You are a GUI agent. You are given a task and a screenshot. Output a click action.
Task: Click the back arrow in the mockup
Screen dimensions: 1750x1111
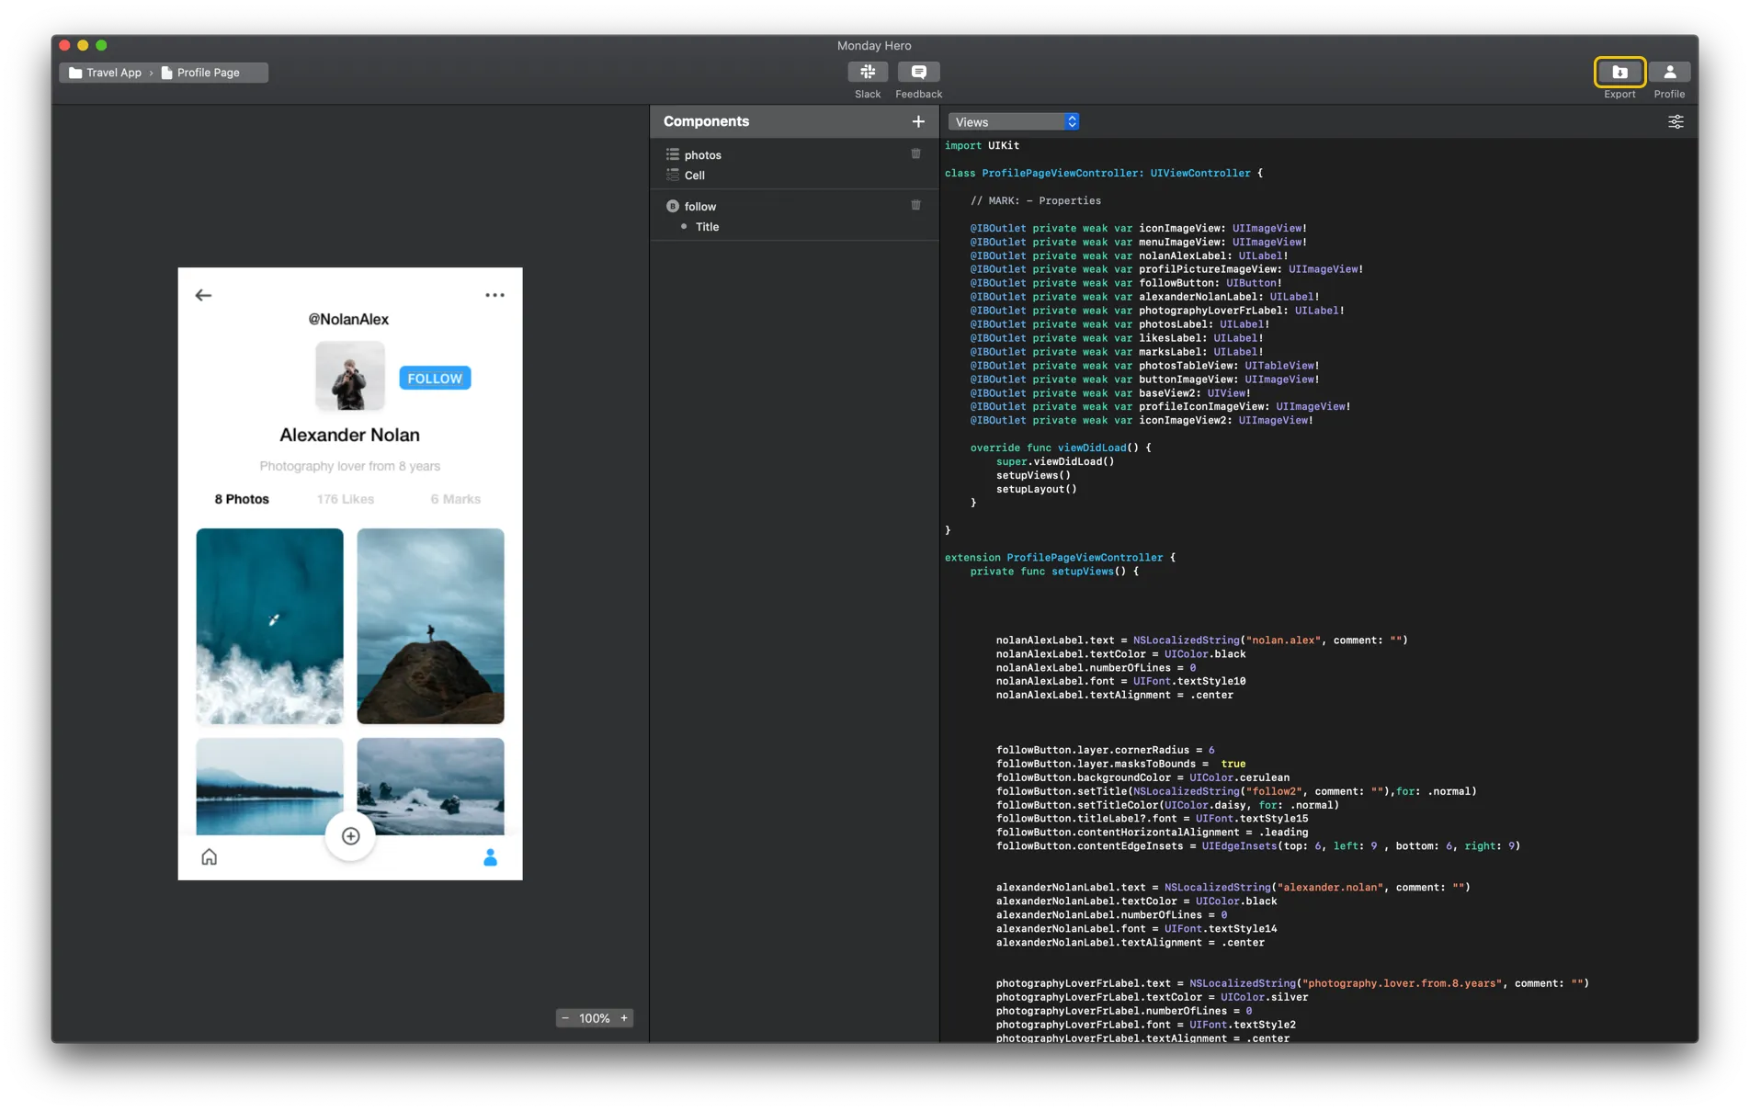tap(203, 295)
